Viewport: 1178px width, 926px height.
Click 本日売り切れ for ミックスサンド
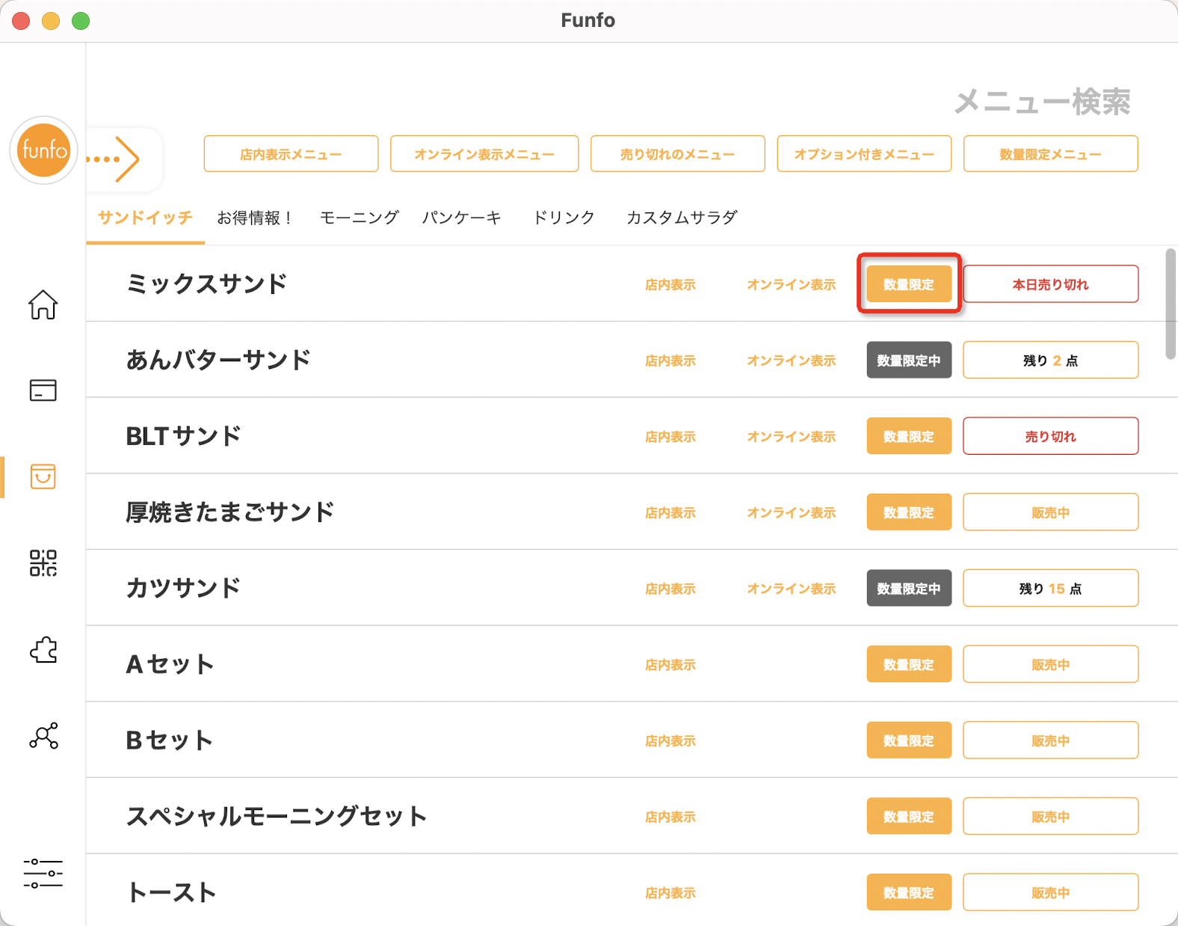pos(1050,284)
